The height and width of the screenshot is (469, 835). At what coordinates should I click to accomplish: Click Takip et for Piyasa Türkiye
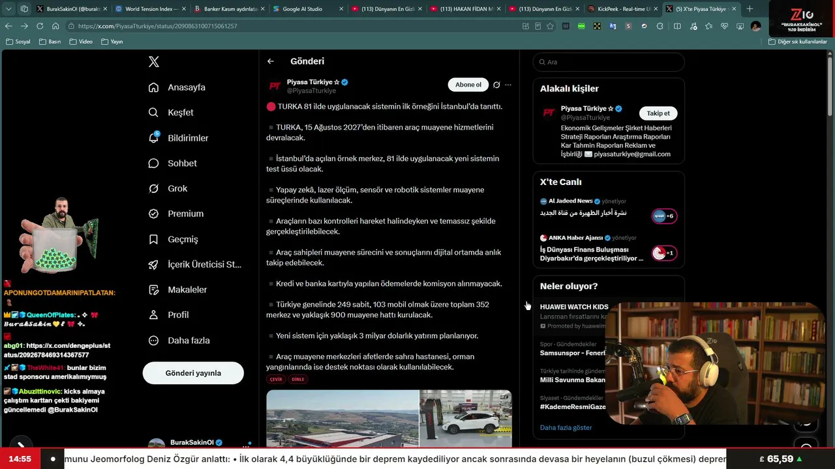(658, 113)
